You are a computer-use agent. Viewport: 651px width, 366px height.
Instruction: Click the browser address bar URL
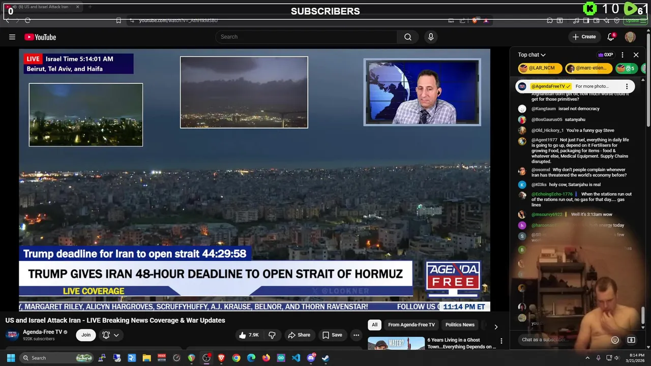[179, 20]
